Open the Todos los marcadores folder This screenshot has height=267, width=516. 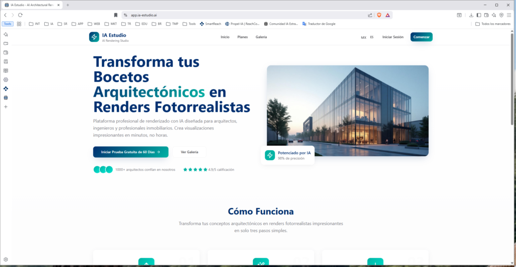coord(493,24)
